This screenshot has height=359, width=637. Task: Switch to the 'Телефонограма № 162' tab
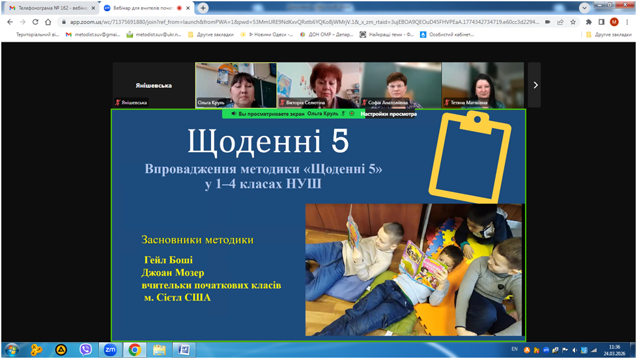[48, 8]
